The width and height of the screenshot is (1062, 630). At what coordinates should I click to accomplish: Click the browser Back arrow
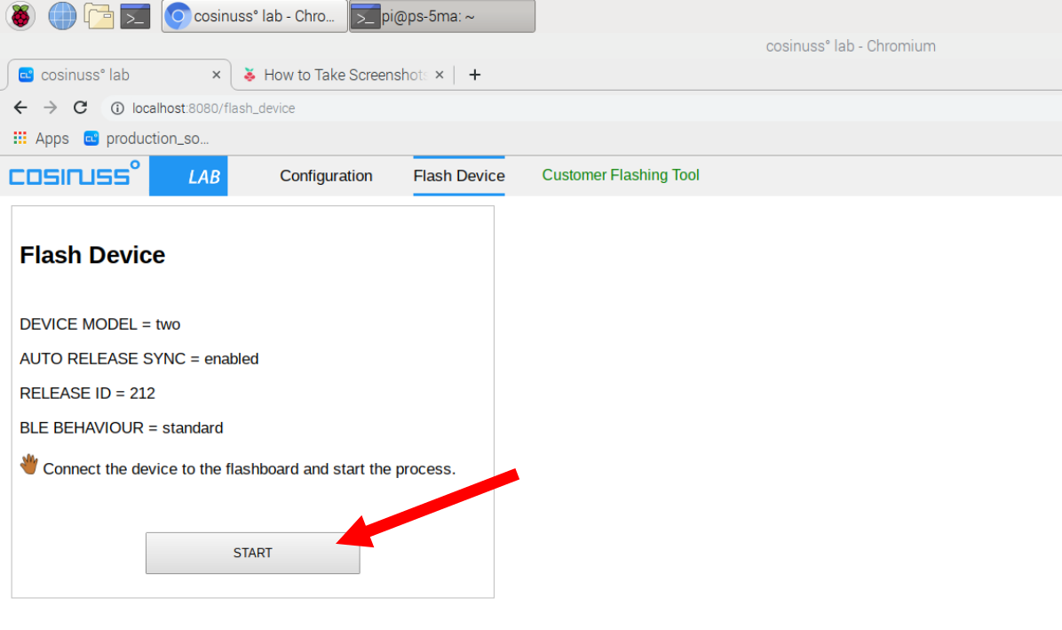(20, 108)
